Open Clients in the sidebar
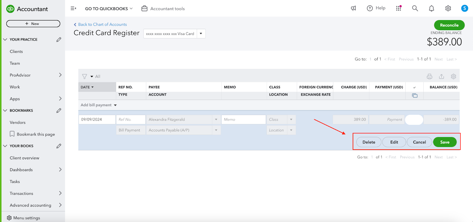 [x=16, y=51]
